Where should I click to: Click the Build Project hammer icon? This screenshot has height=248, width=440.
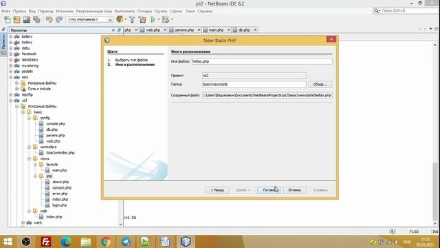point(132,19)
